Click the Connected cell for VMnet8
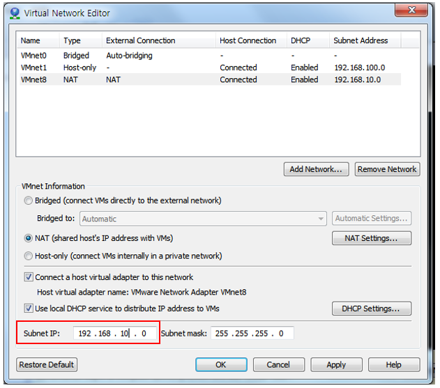The image size is (440, 388). (238, 79)
